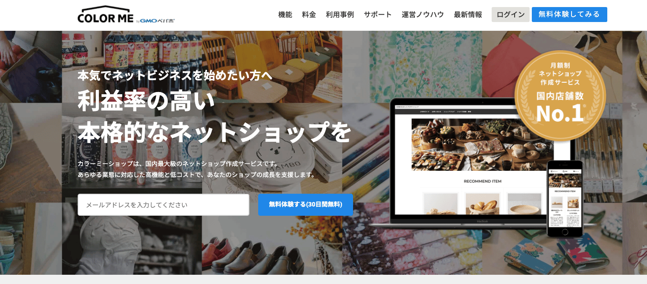Open the 最新情報 navigation link
Viewport: 647px width, 284px height.
point(468,15)
